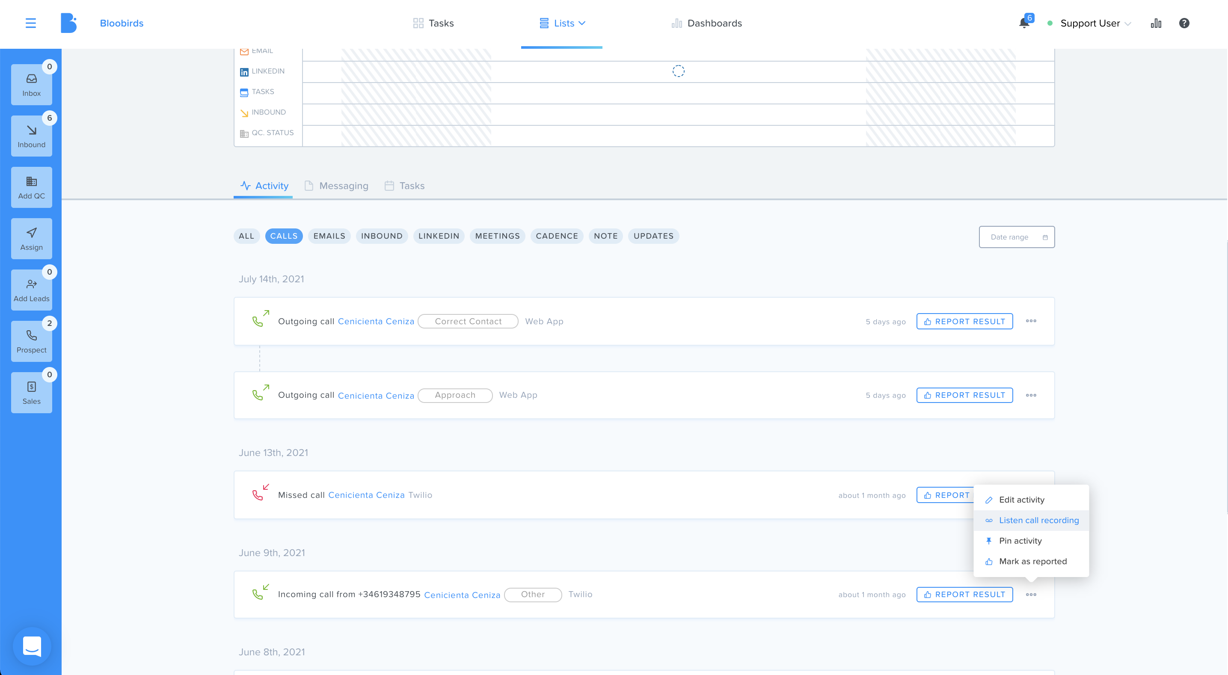Click phone icon of Correct Contact call
This screenshot has width=1228, height=675.
click(x=260, y=318)
